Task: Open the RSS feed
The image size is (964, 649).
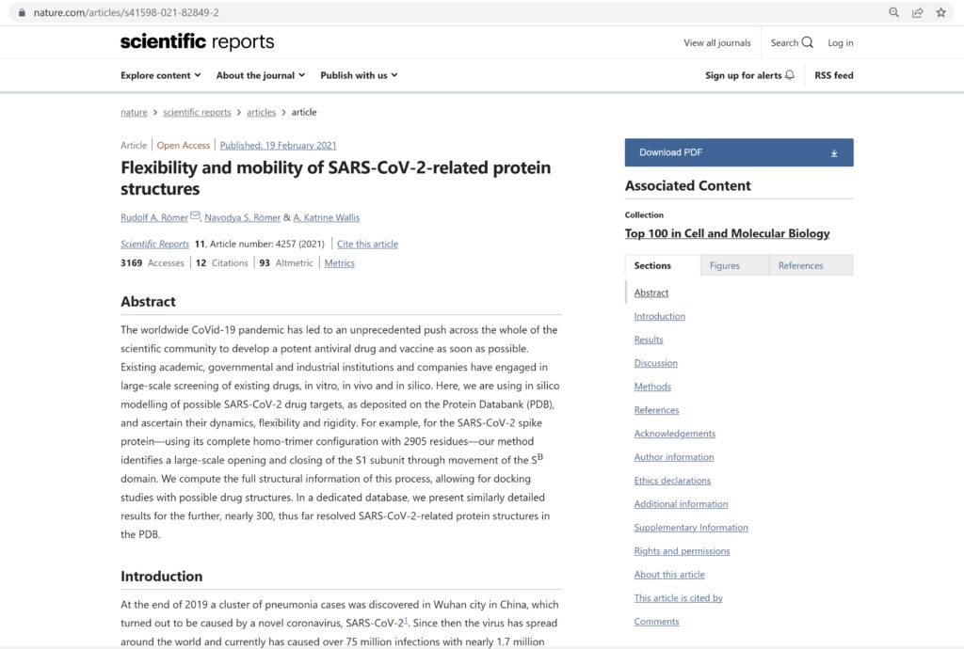Action: tap(832, 74)
